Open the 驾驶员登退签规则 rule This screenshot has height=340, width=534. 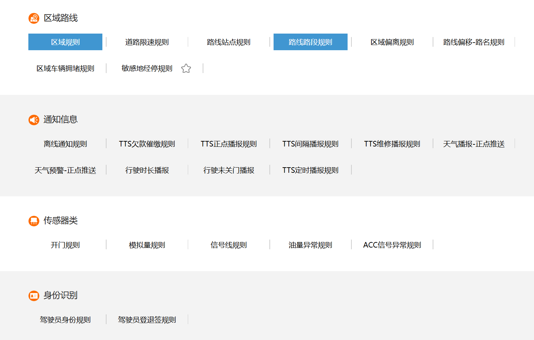pyautogui.click(x=147, y=320)
